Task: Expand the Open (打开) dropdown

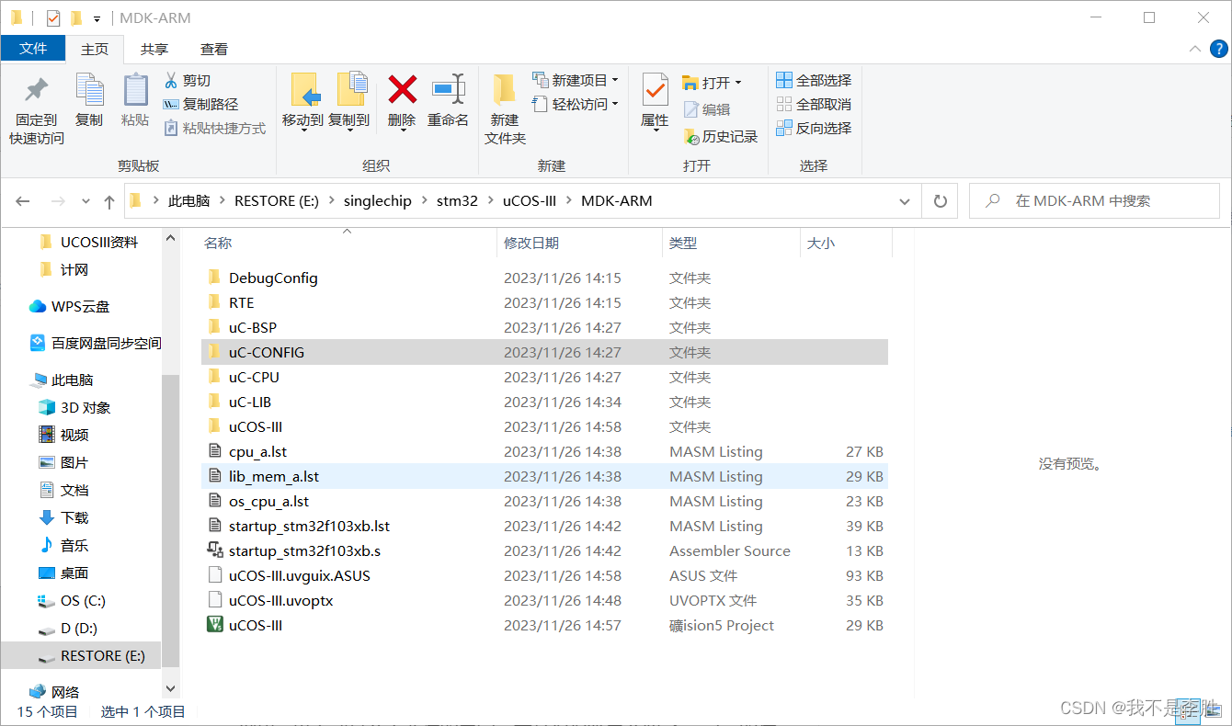Action: point(739,83)
